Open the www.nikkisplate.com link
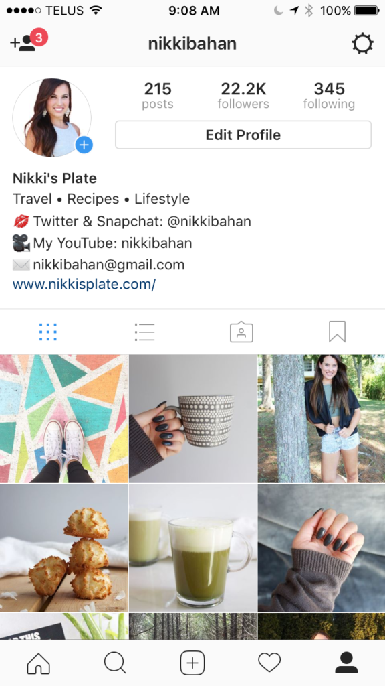This screenshot has height=686, width=385. click(84, 285)
